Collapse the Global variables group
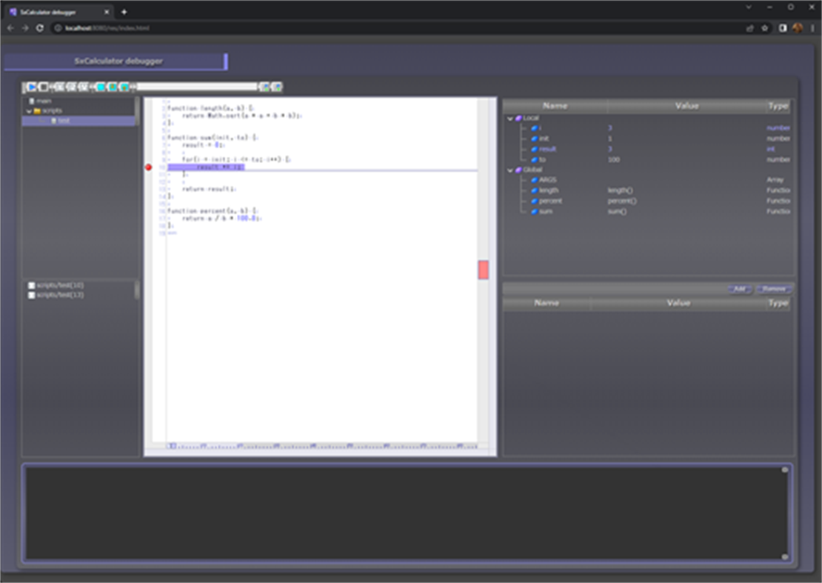Image resolution: width=822 pixels, height=583 pixels. click(509, 169)
